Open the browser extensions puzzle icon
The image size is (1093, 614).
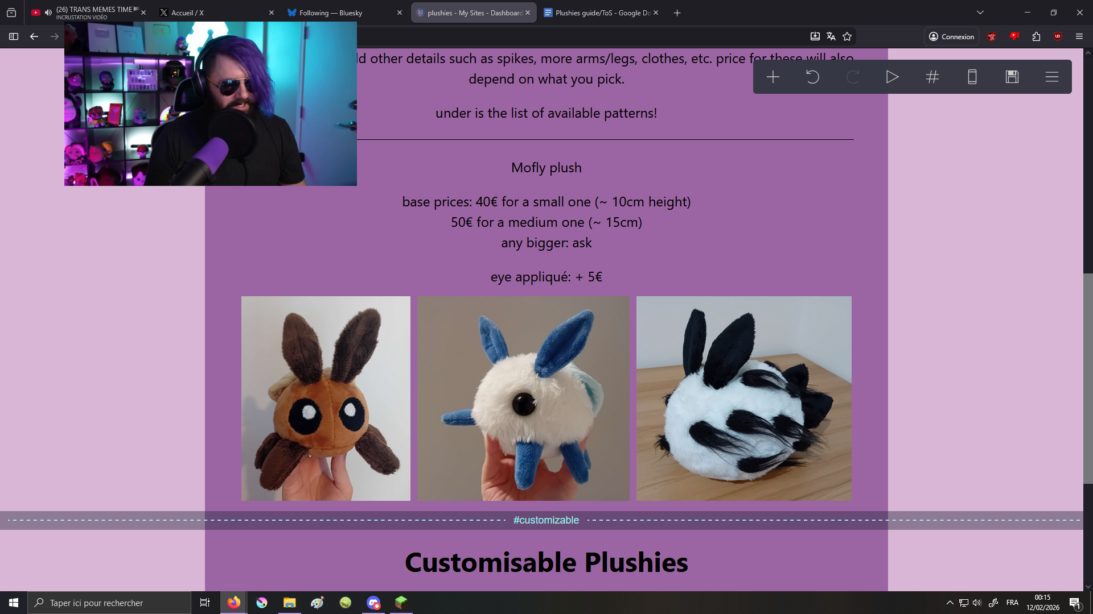(x=1036, y=36)
